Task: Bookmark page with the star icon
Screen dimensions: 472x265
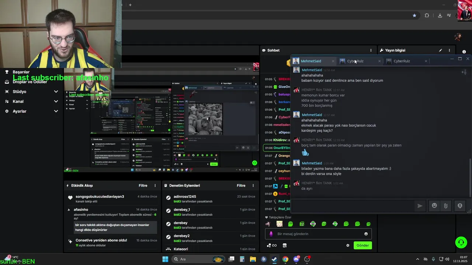Action: [x=414, y=15]
